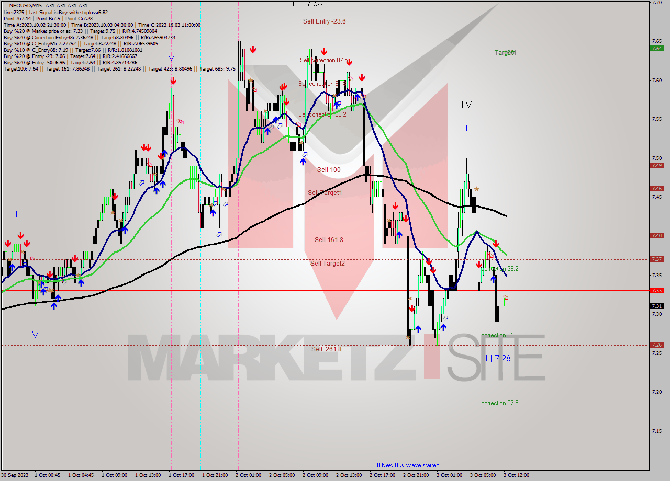This screenshot has height=481, width=670.
Task: Select the '2 Oct 13:00' time axis label
Action: pyautogui.click(x=349, y=475)
